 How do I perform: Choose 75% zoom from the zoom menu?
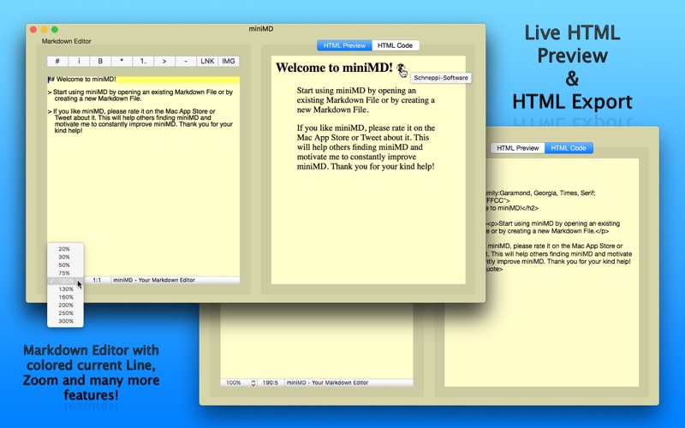click(65, 273)
